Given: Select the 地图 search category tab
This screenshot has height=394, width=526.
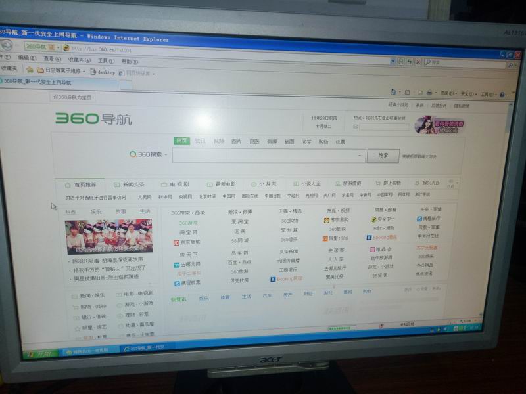Looking at the screenshot, I should (289, 142).
